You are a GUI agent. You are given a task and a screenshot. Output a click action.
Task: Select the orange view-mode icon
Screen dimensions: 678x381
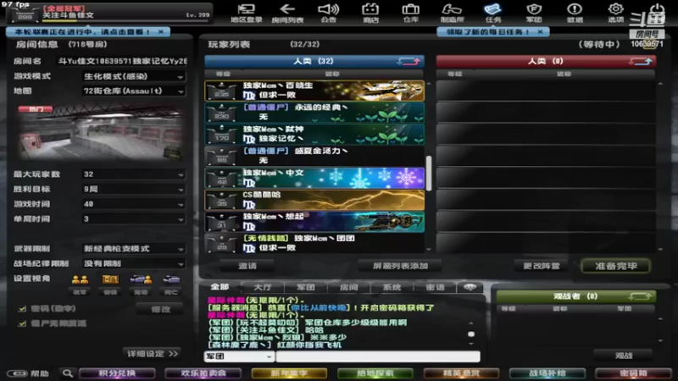tap(110, 280)
